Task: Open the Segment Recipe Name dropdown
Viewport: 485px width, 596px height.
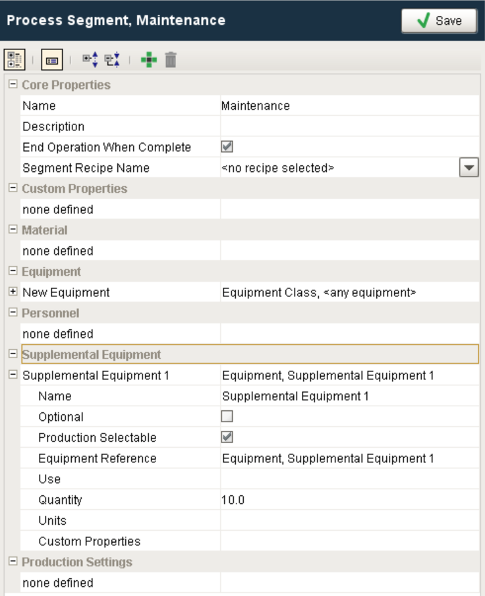Action: pyautogui.click(x=468, y=168)
